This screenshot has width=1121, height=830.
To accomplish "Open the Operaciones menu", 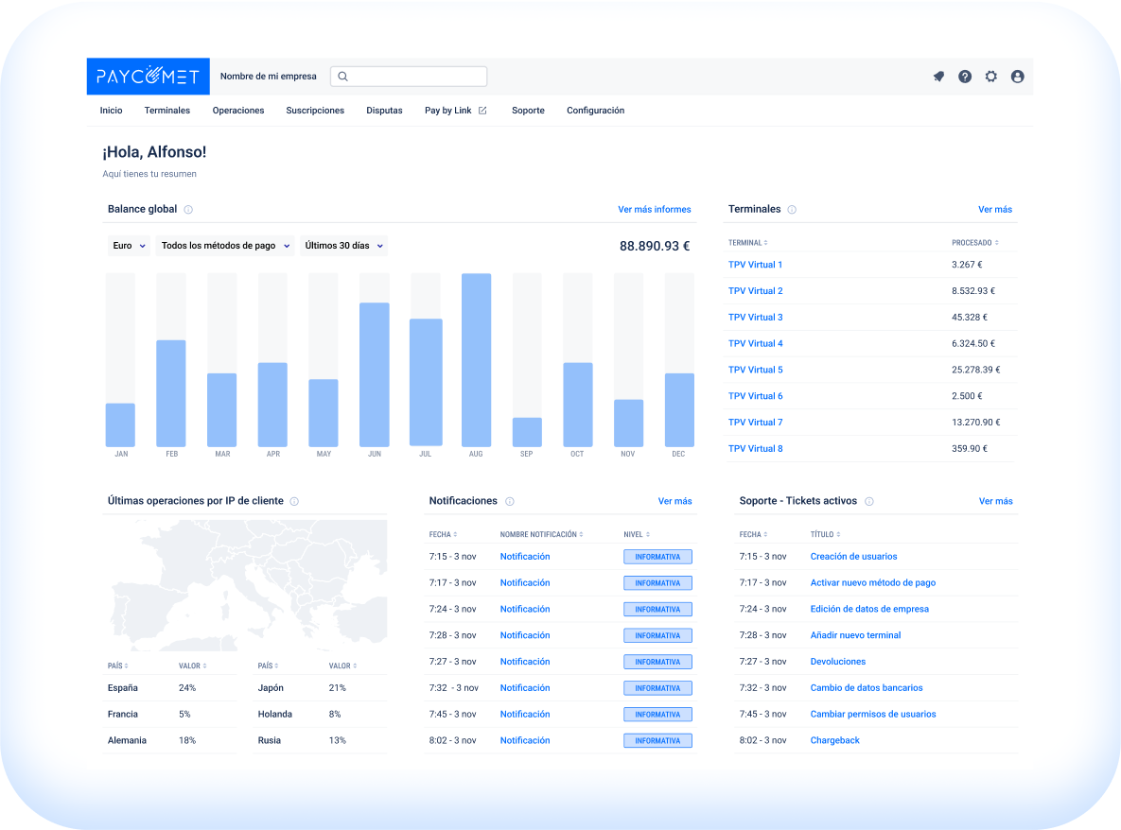I will 238,111.
